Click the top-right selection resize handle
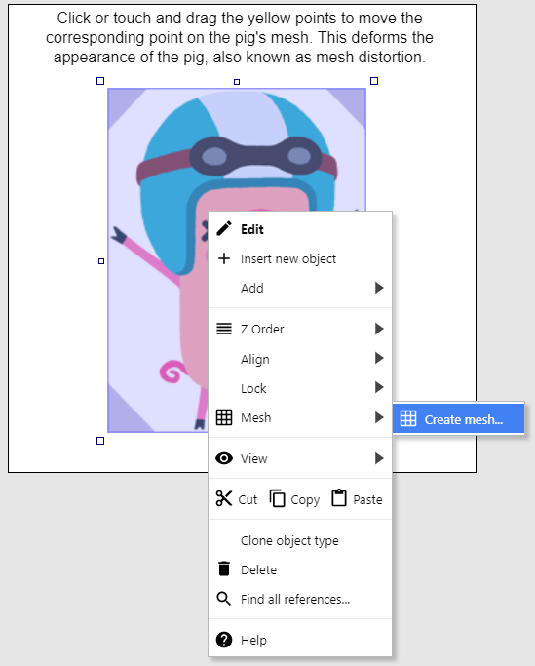 click(374, 81)
